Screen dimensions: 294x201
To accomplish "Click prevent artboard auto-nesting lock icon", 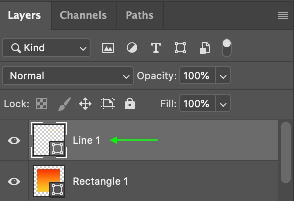I will coord(108,103).
